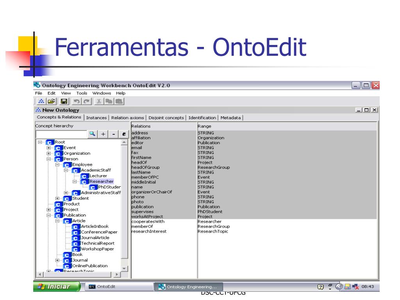Select the Concepts & Relations tab
Viewport: 400px width, 300px height.
pos(59,117)
